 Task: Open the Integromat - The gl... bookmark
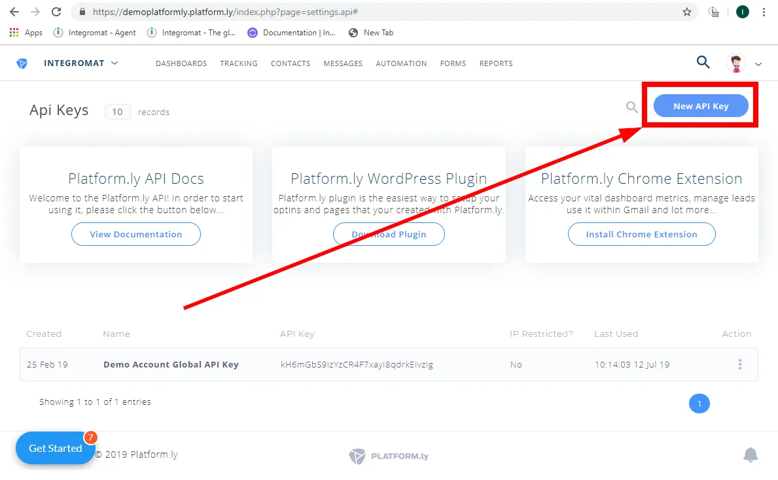coord(191,33)
